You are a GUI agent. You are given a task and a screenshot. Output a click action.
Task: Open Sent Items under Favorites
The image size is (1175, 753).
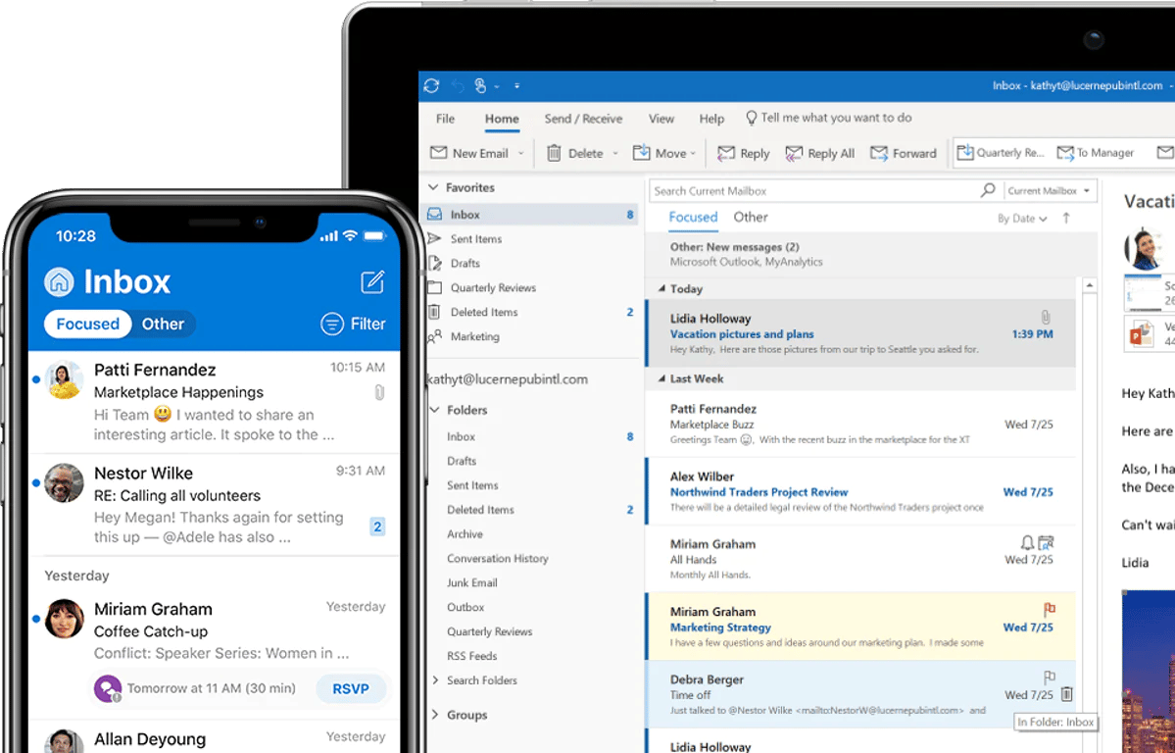coord(476,239)
